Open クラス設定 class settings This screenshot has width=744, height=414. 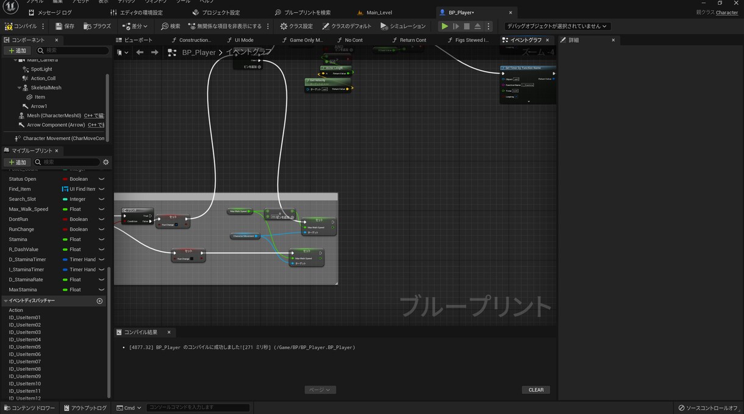[x=296, y=26]
